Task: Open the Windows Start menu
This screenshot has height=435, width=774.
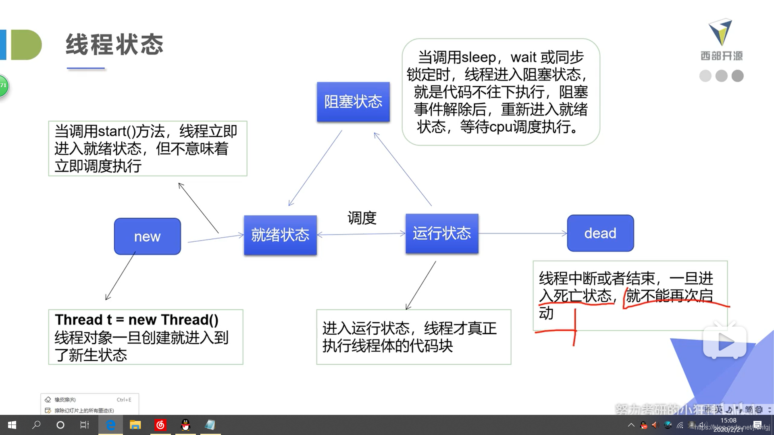Action: 12,425
